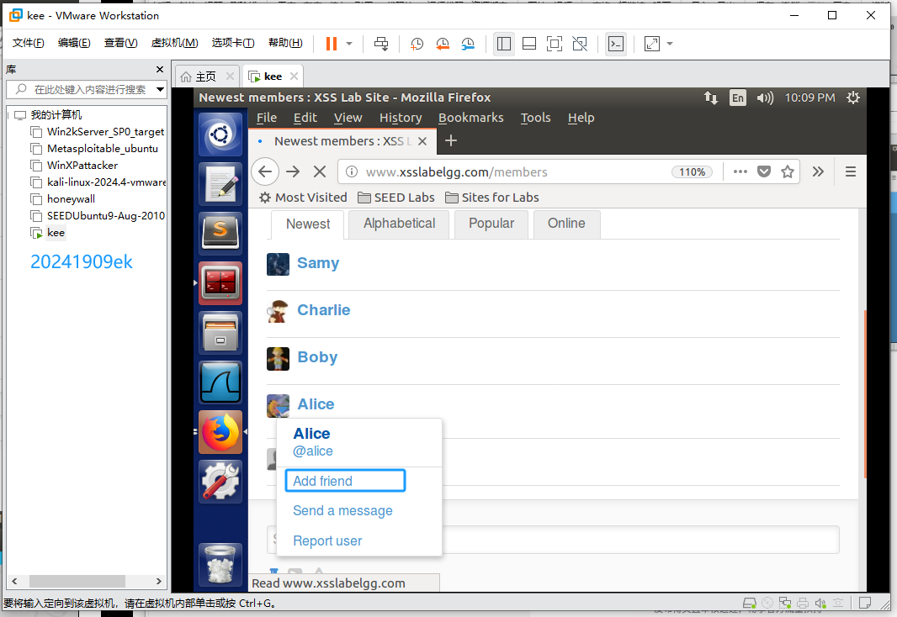Screen dimensions: 897x617
Task: Open the En keyboard layout indicator
Action: [738, 98]
